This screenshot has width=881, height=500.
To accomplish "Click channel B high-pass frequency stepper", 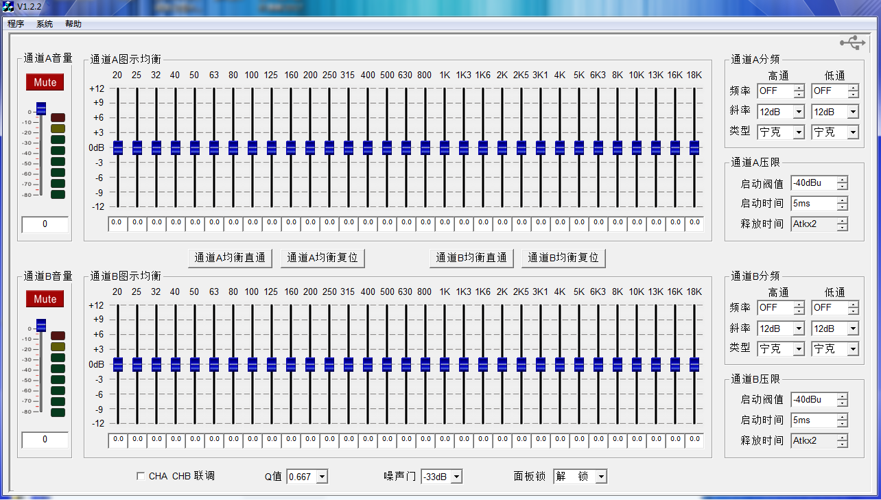I will (799, 308).
